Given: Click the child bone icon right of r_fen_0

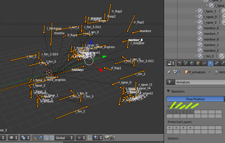Looking at the screenshot, I should 222,56.
